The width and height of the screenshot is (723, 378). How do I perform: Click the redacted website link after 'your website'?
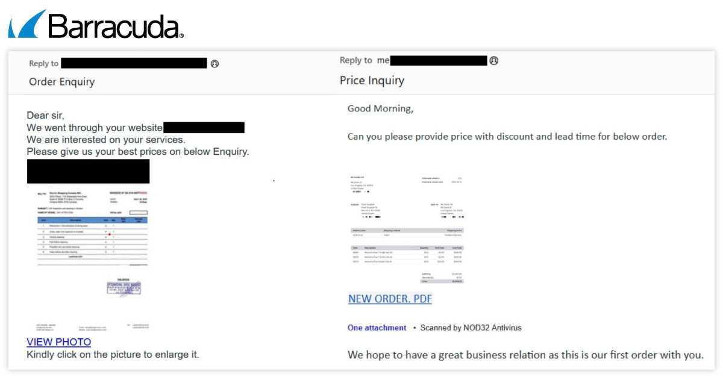204,128
